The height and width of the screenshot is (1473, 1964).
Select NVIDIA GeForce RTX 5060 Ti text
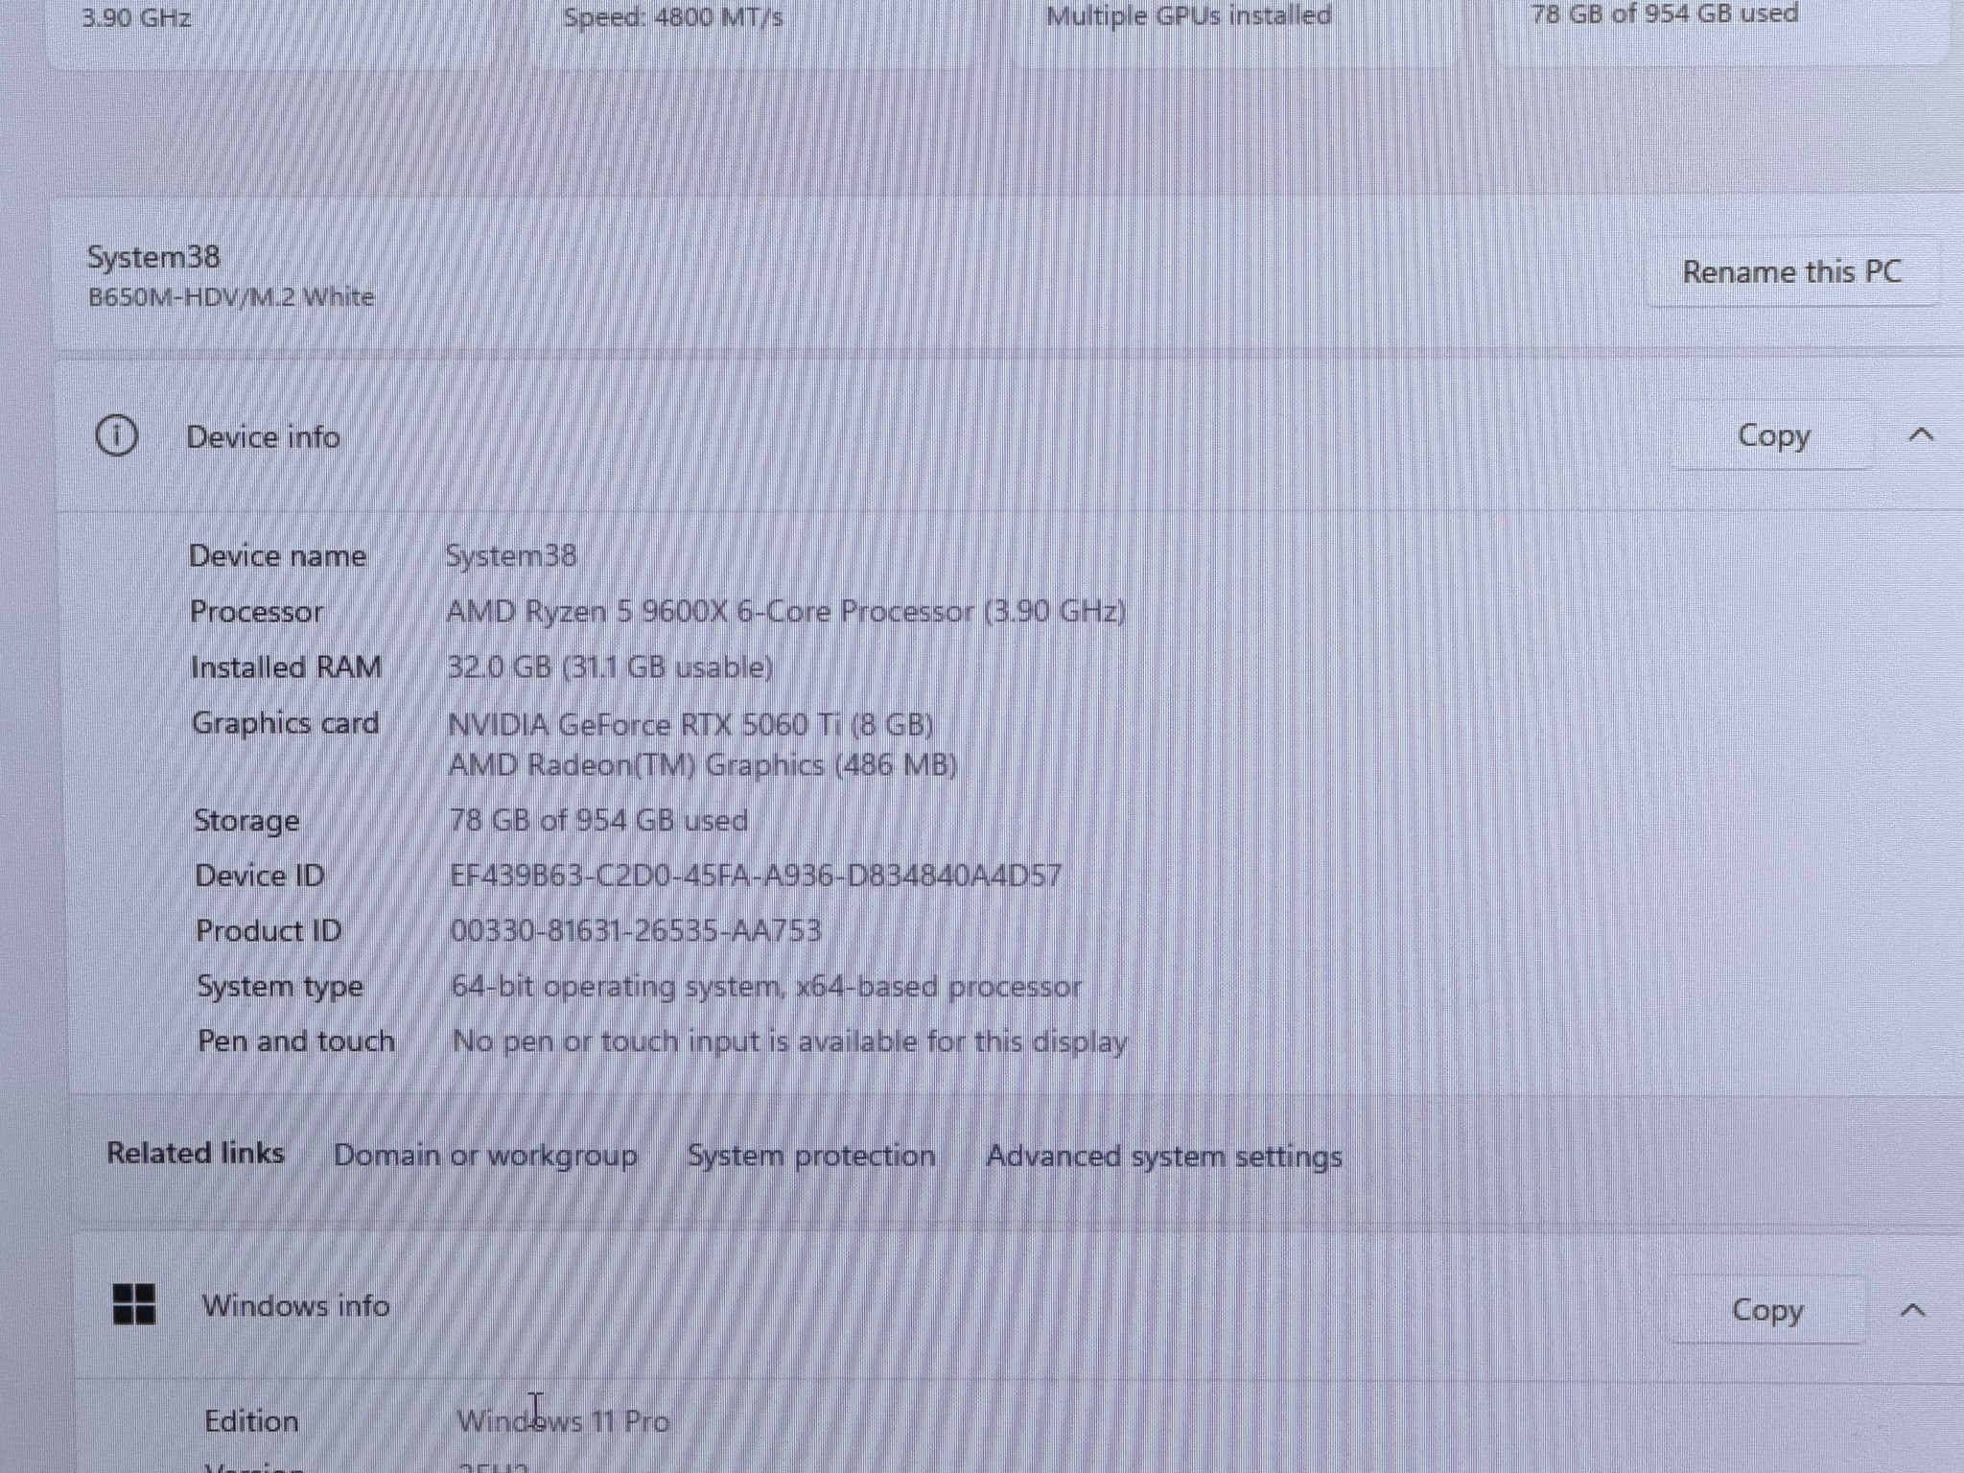coord(690,725)
